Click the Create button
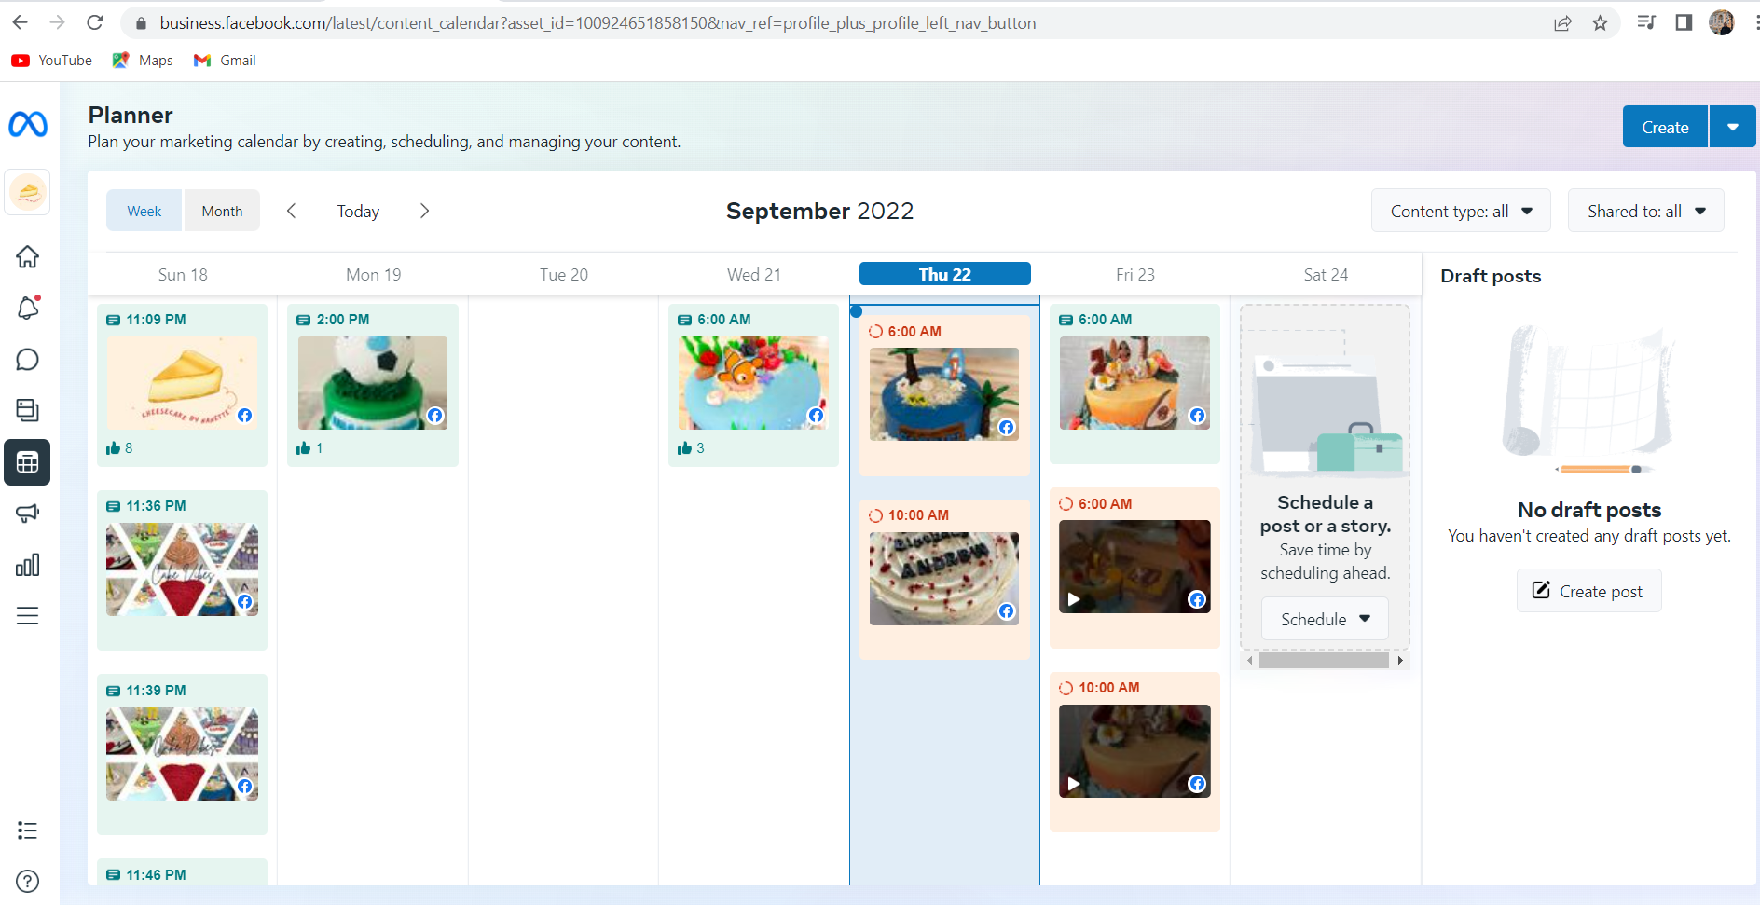The image size is (1760, 905). tap(1665, 127)
